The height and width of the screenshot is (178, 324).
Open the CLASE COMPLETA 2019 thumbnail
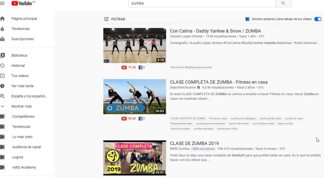coord(135,158)
